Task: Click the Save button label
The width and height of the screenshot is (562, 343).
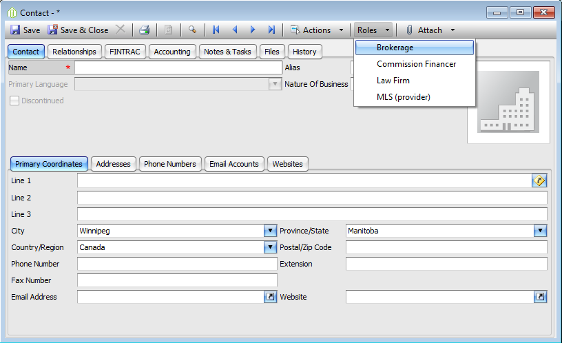Action: pyautogui.click(x=32, y=30)
